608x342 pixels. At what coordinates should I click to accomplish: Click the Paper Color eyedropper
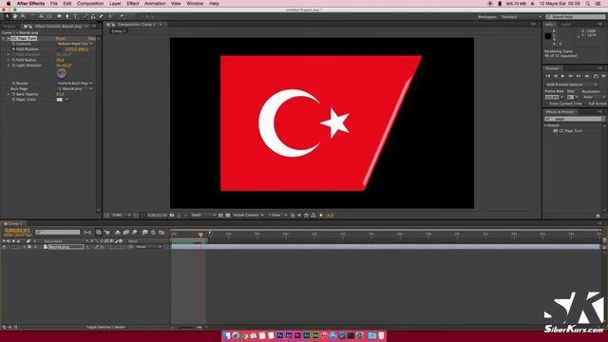[66, 100]
